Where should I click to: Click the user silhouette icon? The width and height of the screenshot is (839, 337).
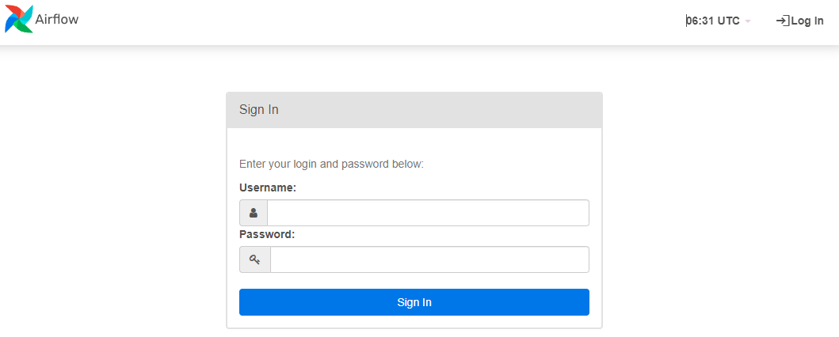(x=254, y=213)
